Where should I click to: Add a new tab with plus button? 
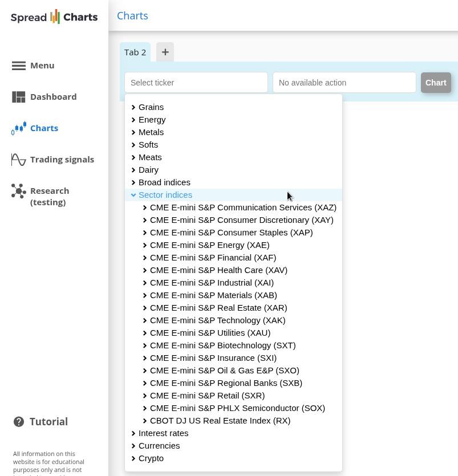tap(165, 52)
